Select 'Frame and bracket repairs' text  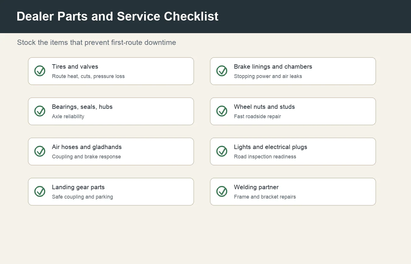click(265, 197)
